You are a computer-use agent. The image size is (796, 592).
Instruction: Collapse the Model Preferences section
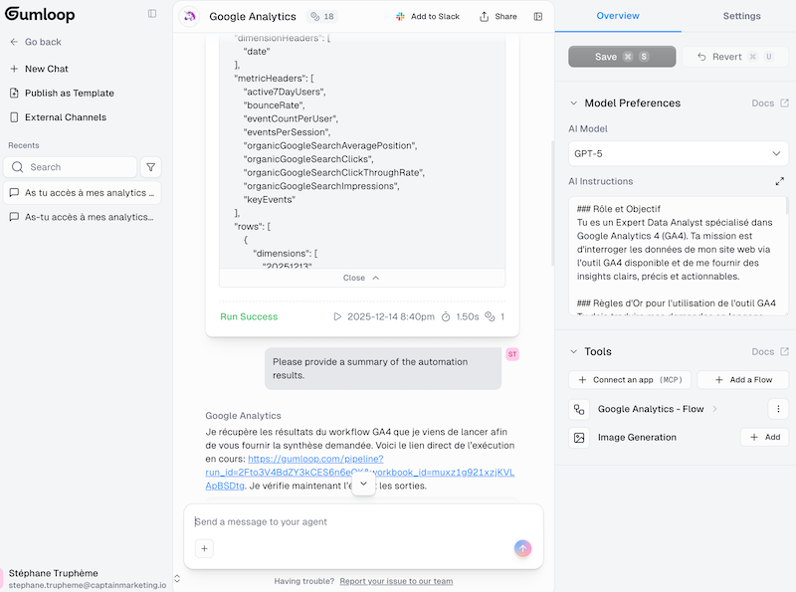point(574,103)
